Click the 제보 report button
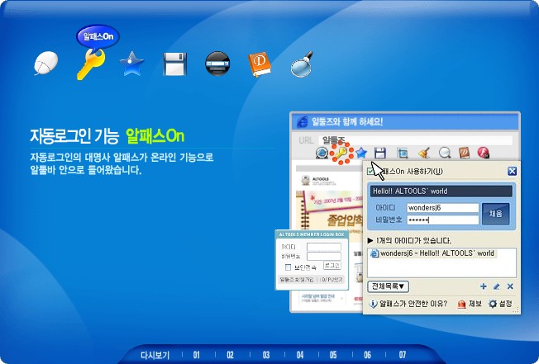The width and height of the screenshot is (539, 364). click(470, 304)
